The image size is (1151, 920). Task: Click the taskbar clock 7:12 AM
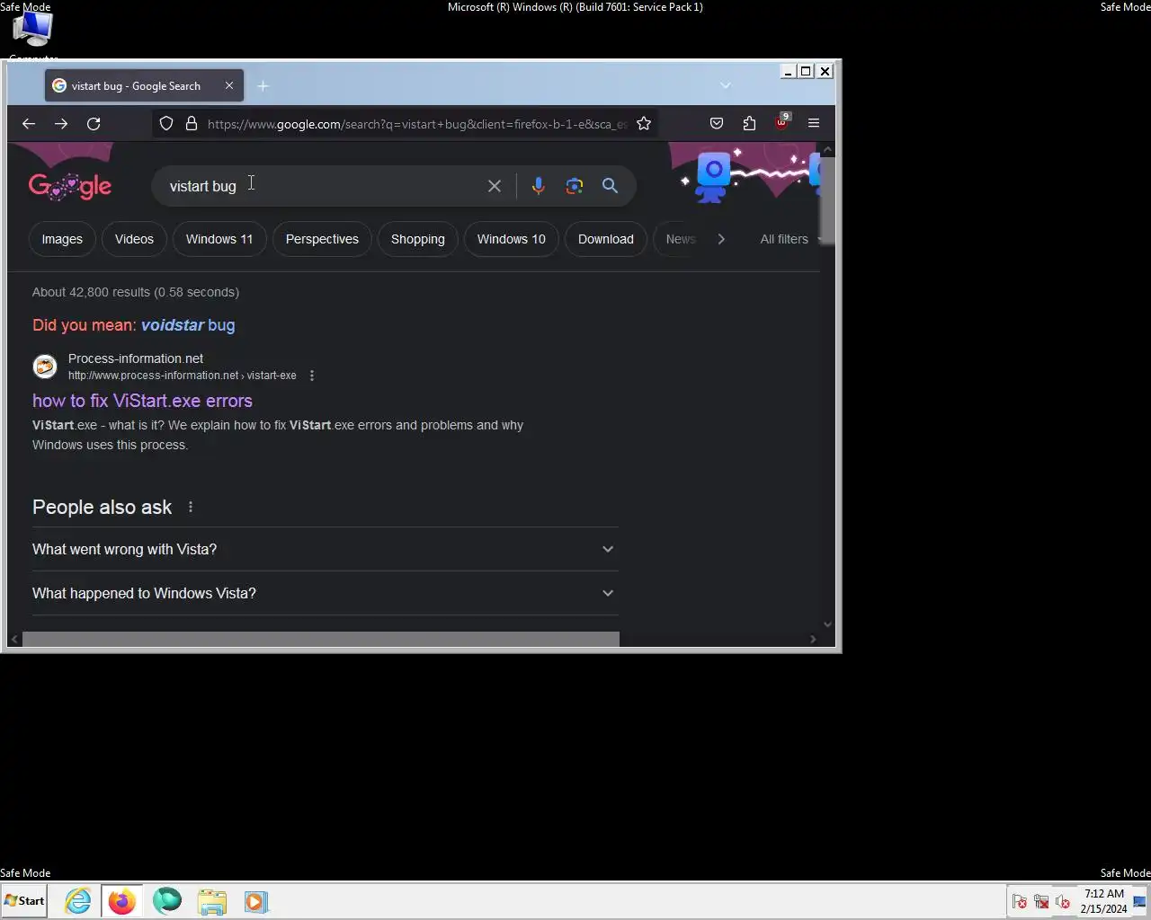[x=1103, y=901]
